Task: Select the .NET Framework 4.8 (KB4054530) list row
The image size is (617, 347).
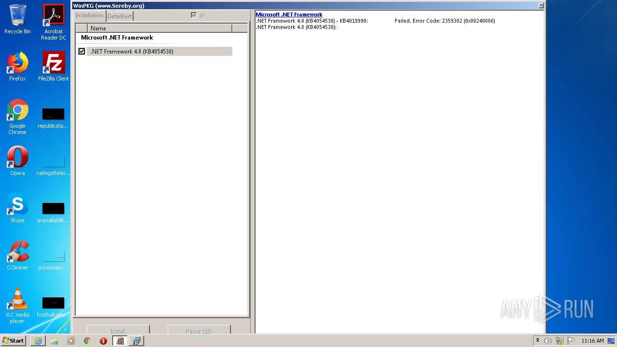Action: click(160, 51)
